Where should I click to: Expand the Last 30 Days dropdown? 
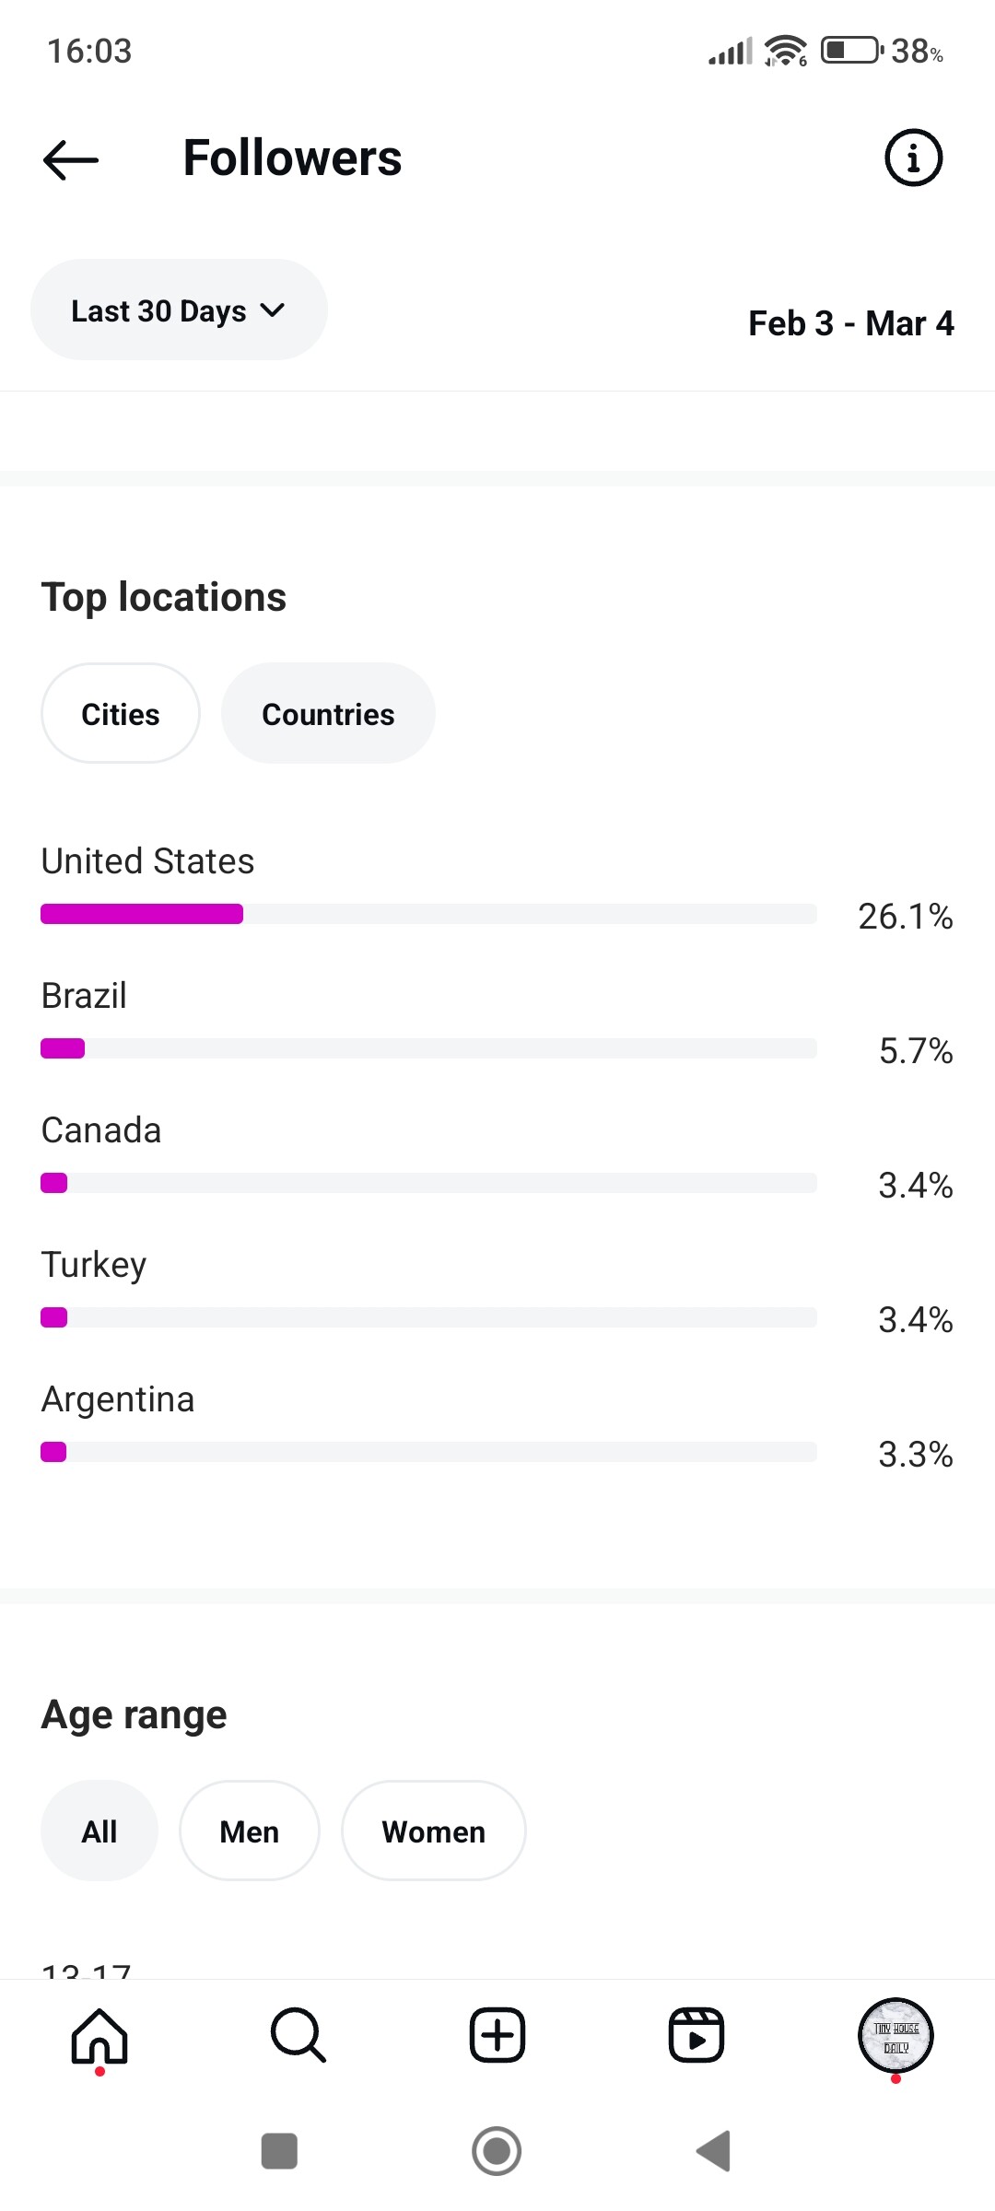tap(179, 310)
